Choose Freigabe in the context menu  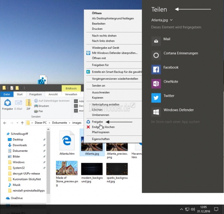97,122
